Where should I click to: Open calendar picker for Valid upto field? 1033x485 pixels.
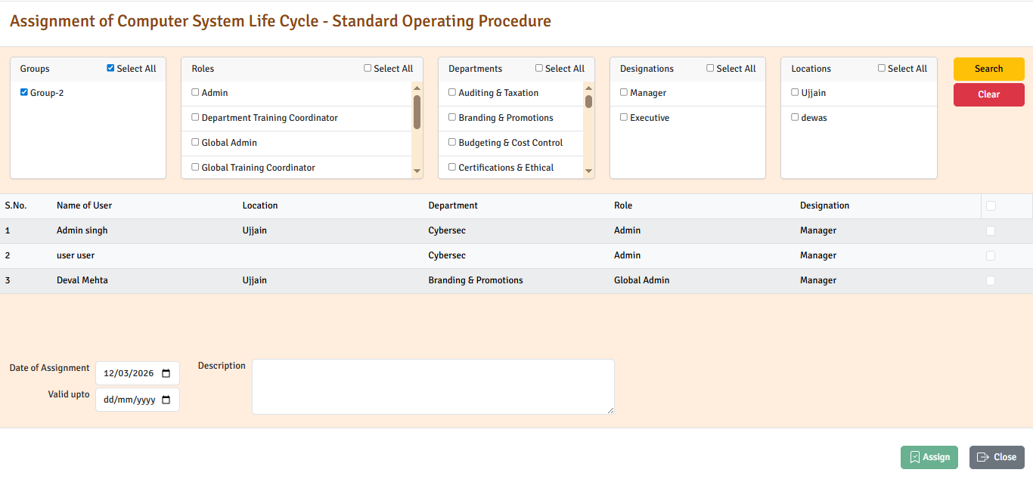coord(166,400)
